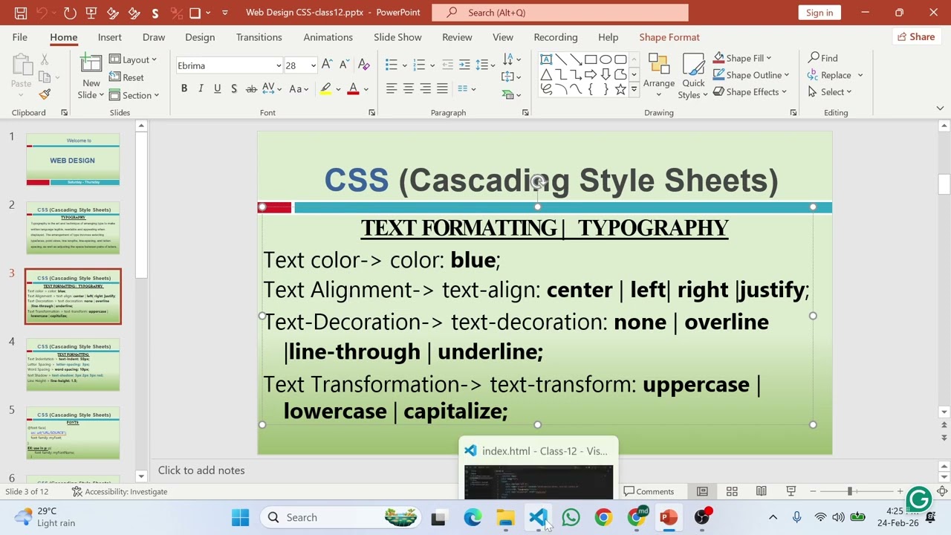
Task: Open Character Spacing dropdown
Action: click(x=271, y=88)
